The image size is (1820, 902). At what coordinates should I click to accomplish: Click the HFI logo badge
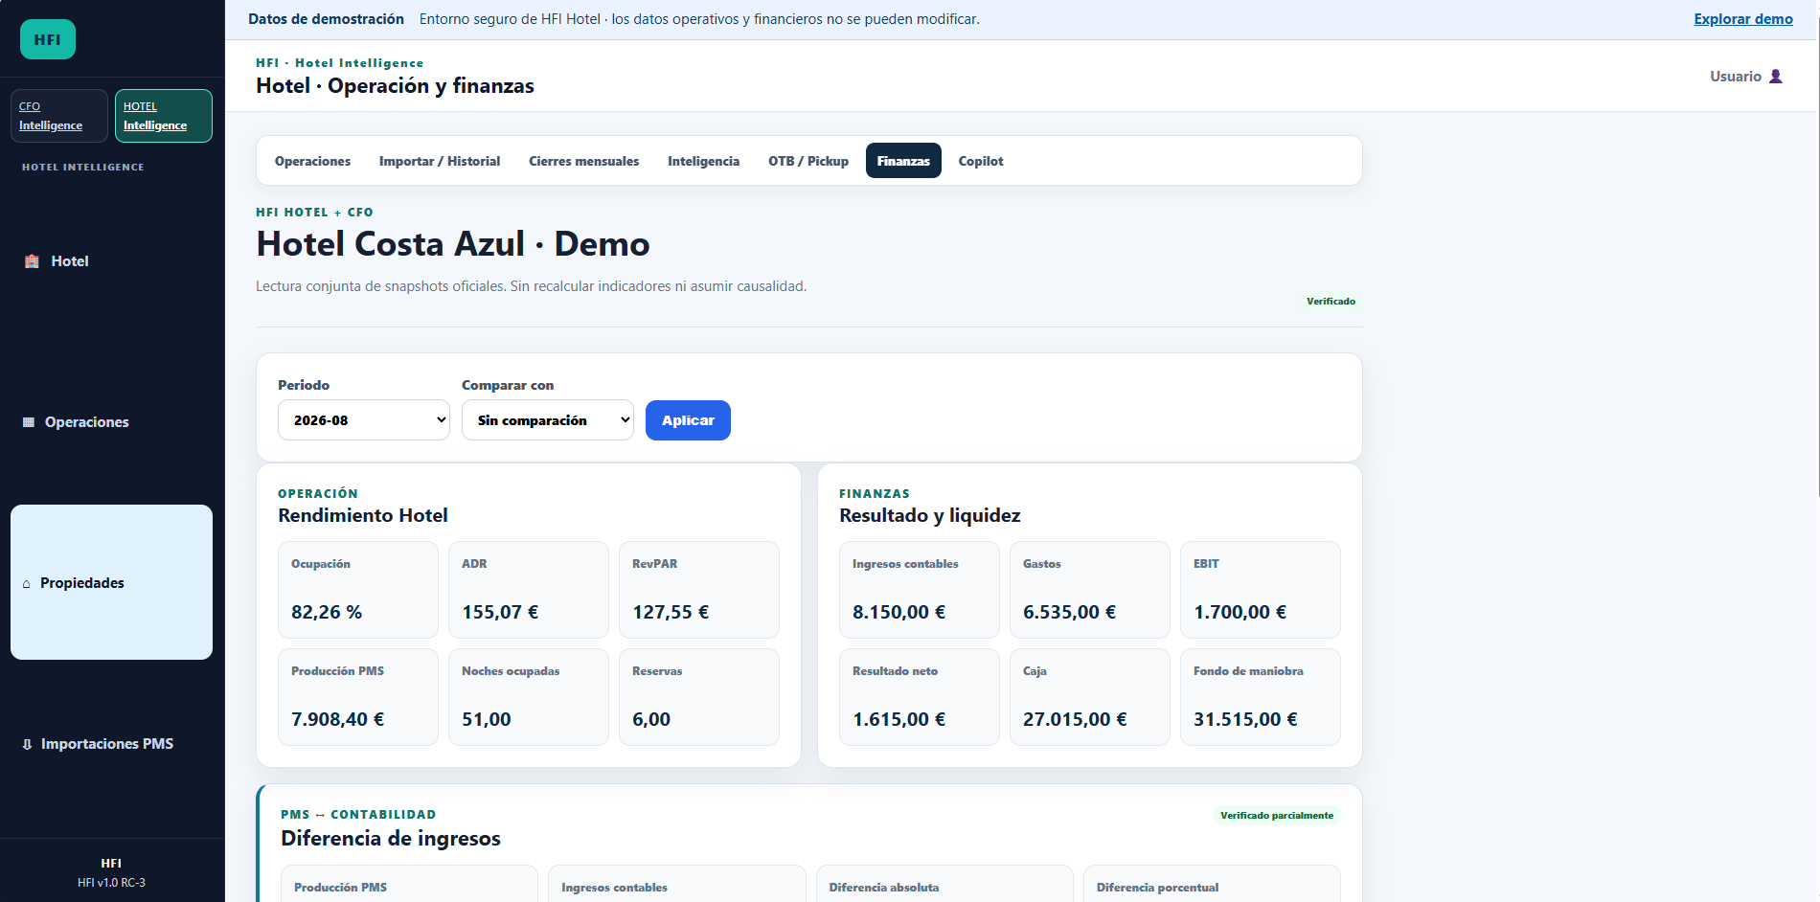48,39
